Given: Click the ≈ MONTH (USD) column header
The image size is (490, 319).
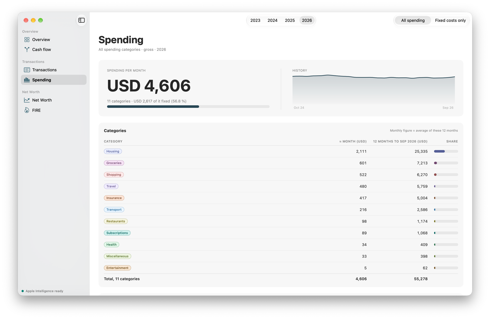Looking at the screenshot, I should (x=353, y=141).
